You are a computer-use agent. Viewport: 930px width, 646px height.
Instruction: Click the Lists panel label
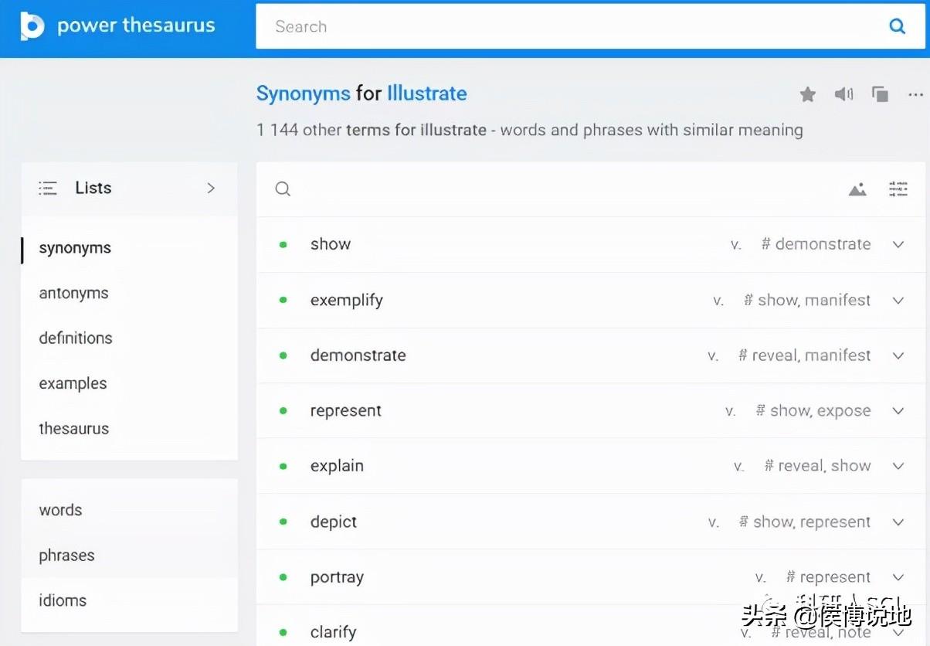(x=93, y=188)
